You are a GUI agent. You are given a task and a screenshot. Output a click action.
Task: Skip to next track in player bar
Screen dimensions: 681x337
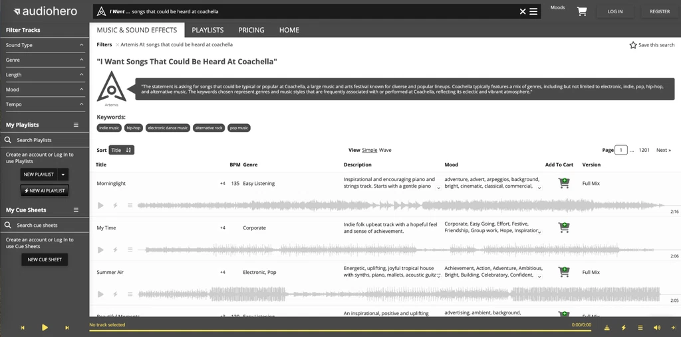click(x=67, y=328)
